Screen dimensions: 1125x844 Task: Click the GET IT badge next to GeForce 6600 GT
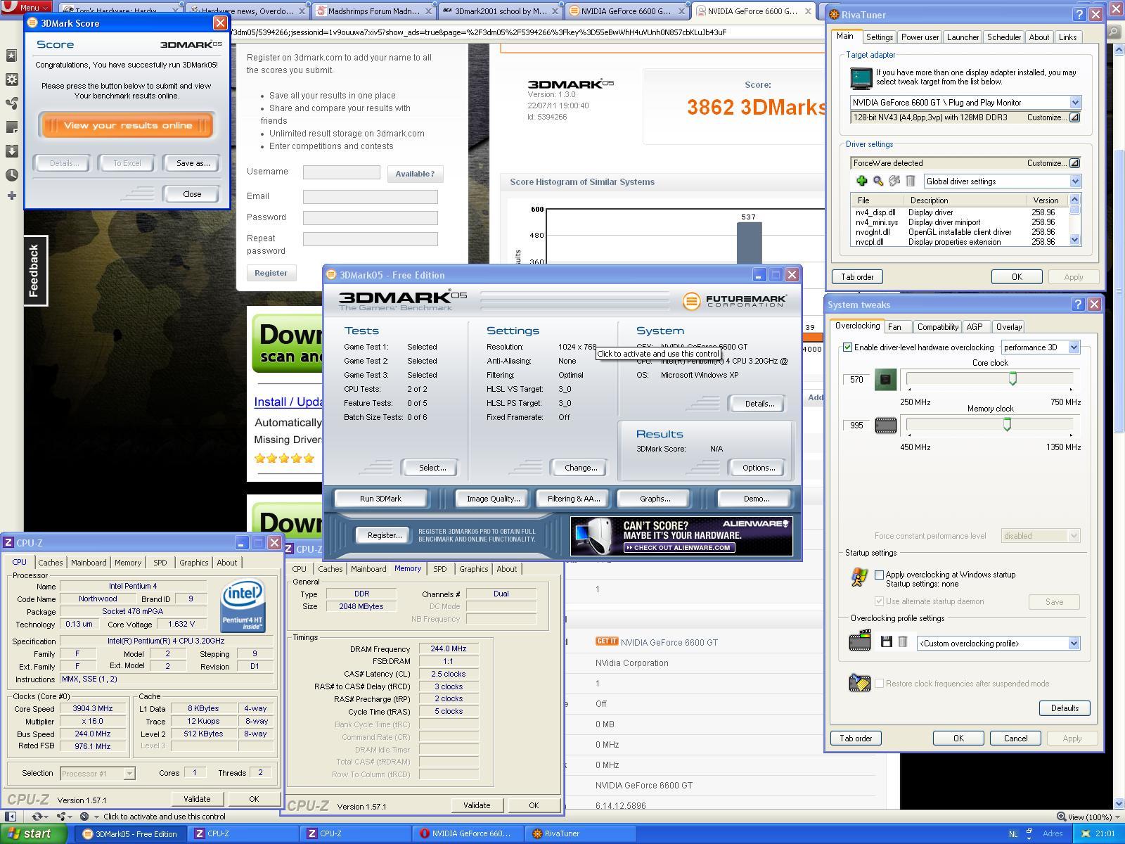606,641
